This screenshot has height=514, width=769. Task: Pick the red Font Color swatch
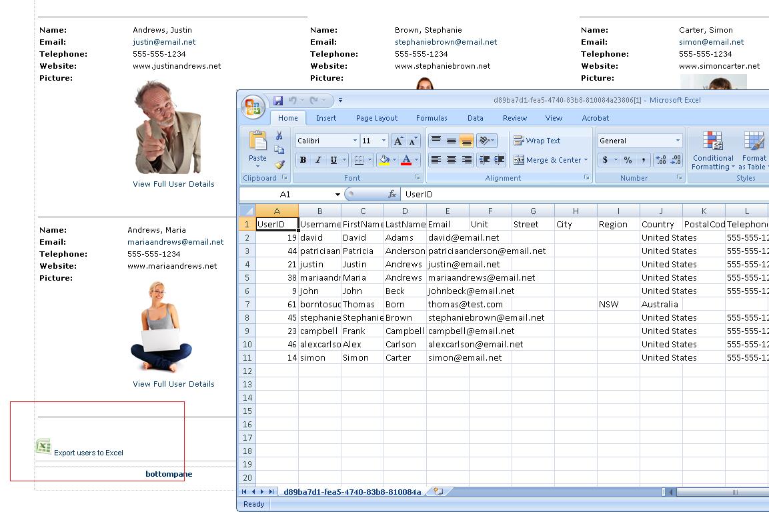(x=406, y=160)
